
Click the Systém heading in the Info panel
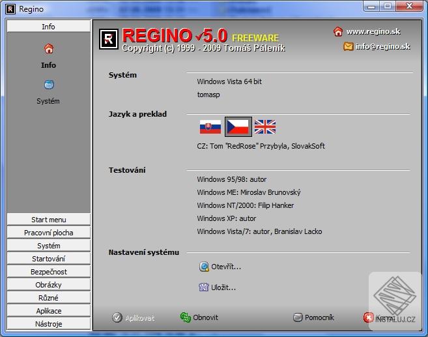tap(122, 75)
